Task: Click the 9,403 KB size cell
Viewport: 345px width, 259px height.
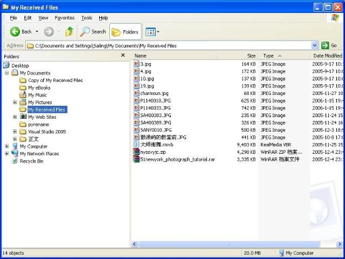Action: (x=246, y=145)
